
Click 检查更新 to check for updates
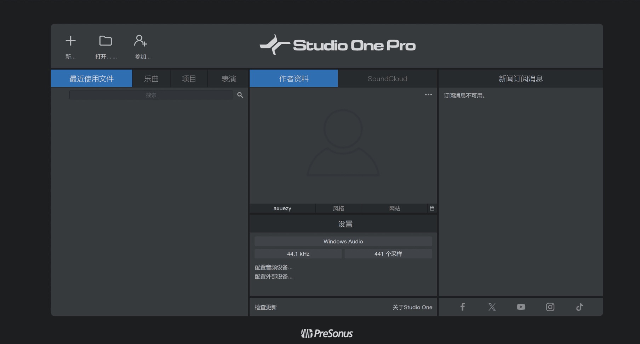tap(266, 307)
